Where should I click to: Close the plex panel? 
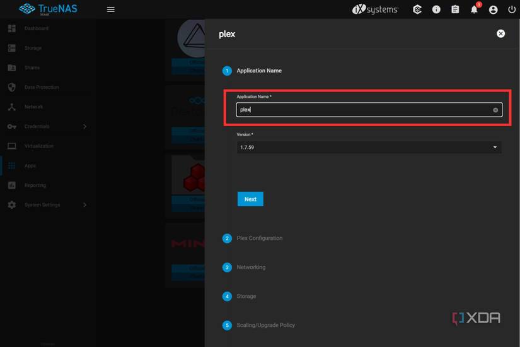click(x=500, y=33)
